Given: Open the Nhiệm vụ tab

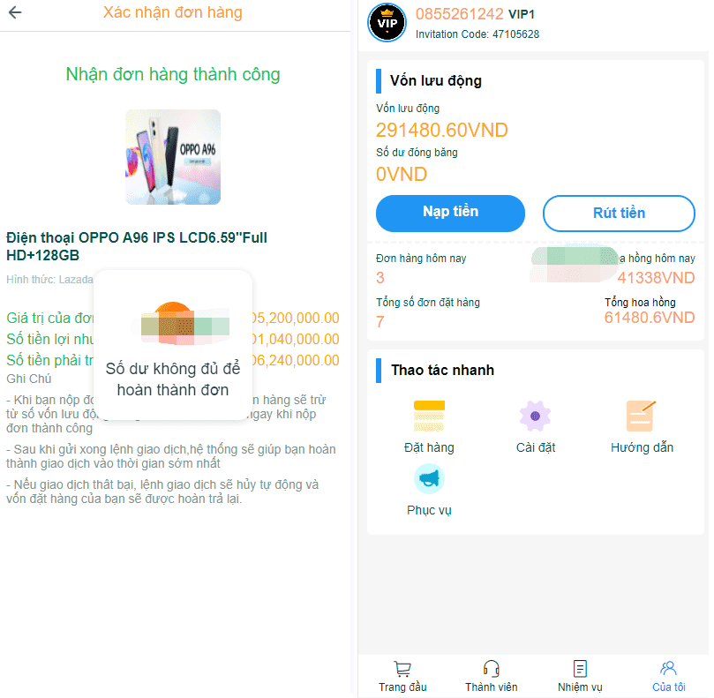Looking at the screenshot, I should 580,677.
